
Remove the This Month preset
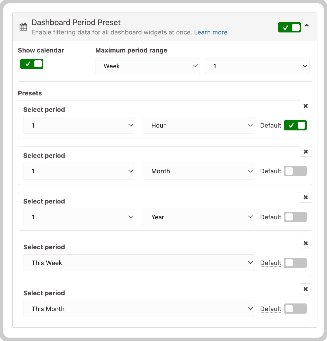(x=306, y=289)
